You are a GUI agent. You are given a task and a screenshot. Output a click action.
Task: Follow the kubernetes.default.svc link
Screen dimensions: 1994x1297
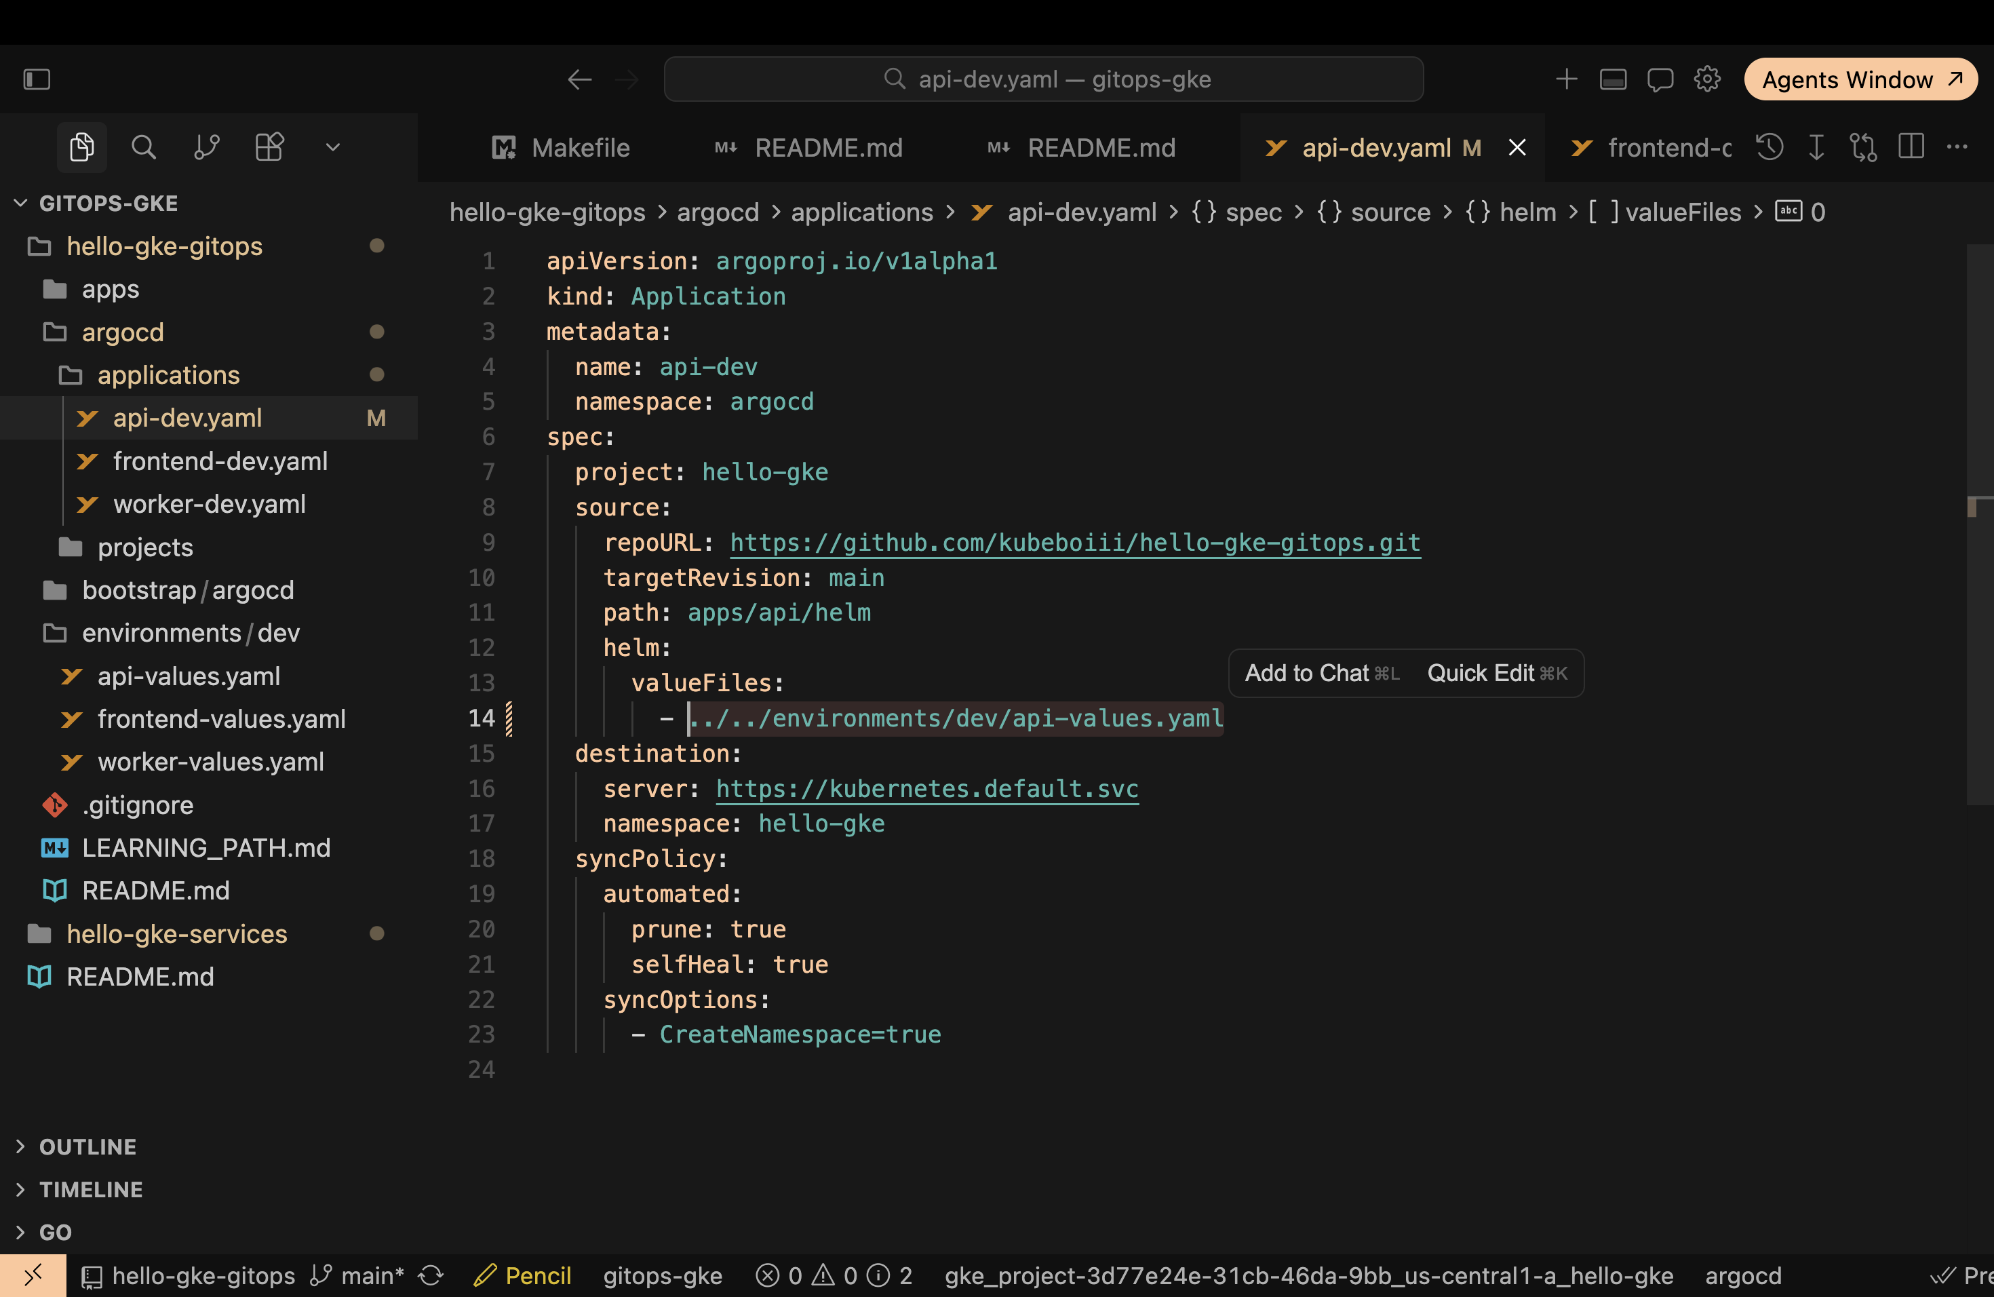coord(926,790)
